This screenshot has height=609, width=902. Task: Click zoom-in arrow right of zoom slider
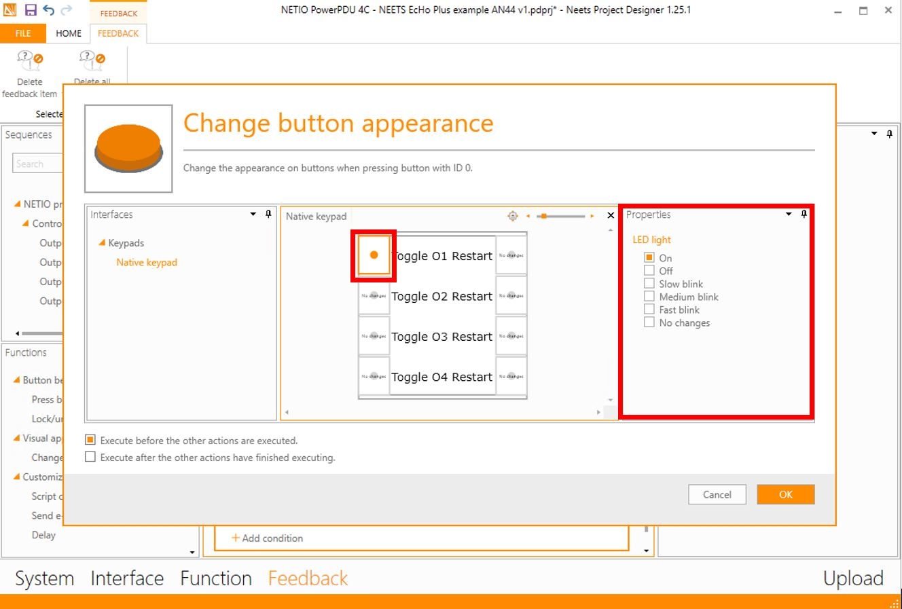point(592,216)
